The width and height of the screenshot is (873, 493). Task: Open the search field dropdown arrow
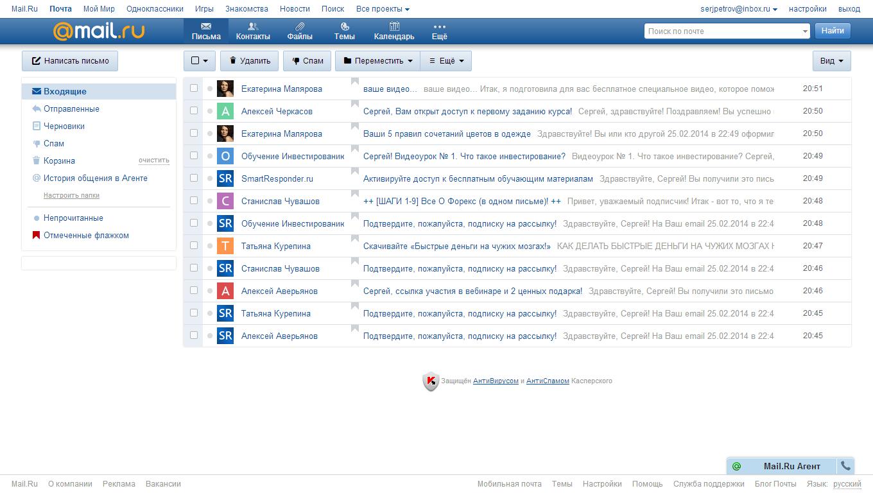coord(805,31)
